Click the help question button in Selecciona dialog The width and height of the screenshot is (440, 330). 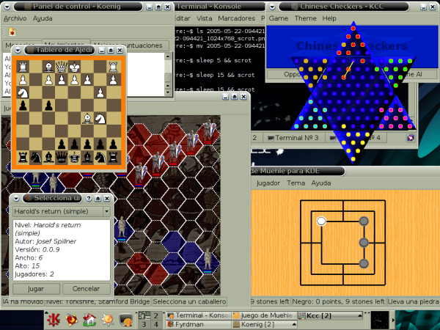pos(89,199)
